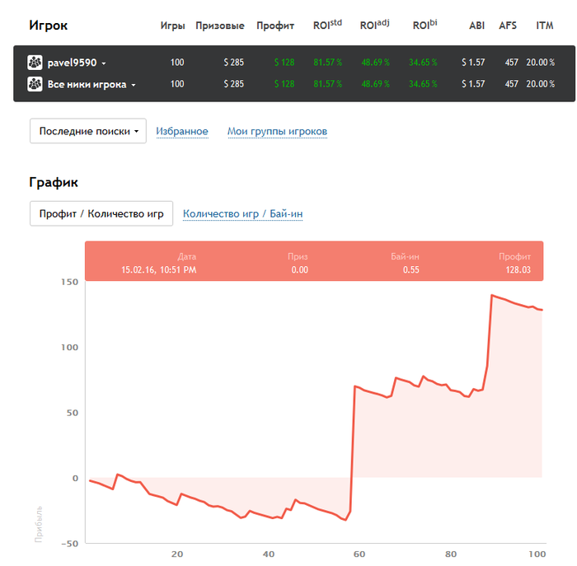This screenshot has height=566, width=577.
Task: Expand the pavel9590 nickname dropdown arrow
Action: click(x=104, y=63)
